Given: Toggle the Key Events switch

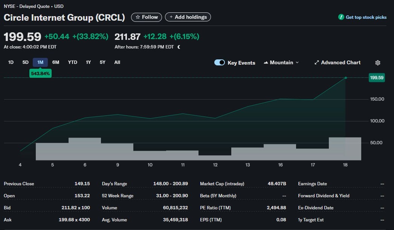Looking at the screenshot, I should point(219,62).
